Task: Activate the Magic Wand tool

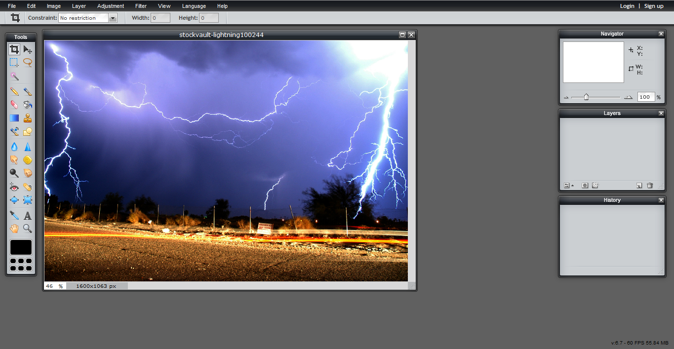Action: click(x=14, y=76)
